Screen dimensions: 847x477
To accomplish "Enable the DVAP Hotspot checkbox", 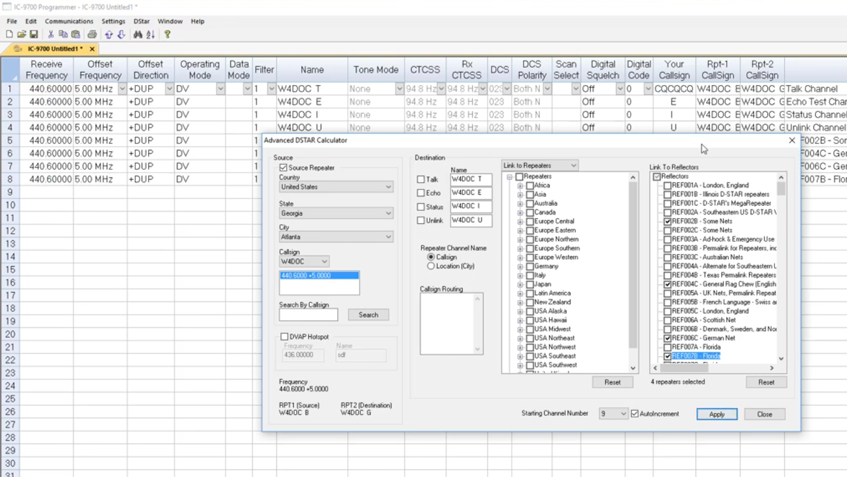I will 284,336.
